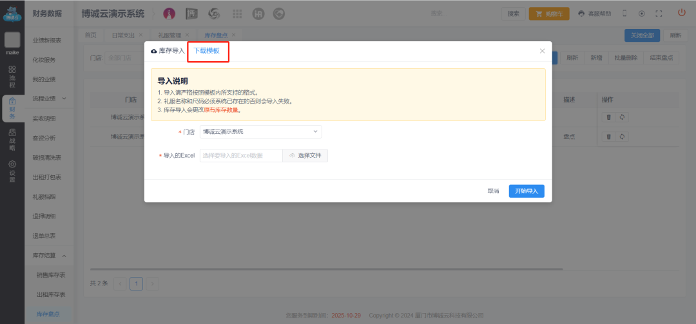Close the 日常支出 tab
Image resolution: width=696 pixels, height=324 pixels.
pos(140,35)
